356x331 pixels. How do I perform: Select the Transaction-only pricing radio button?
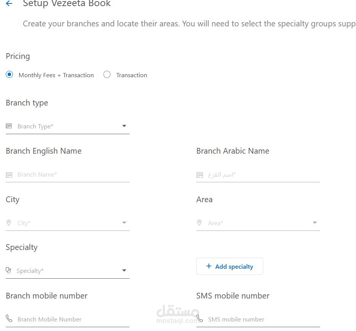coord(107,75)
